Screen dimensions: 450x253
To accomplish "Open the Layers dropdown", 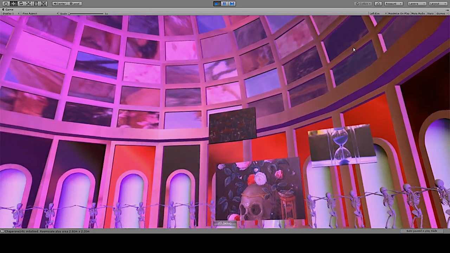I will coord(417,4).
